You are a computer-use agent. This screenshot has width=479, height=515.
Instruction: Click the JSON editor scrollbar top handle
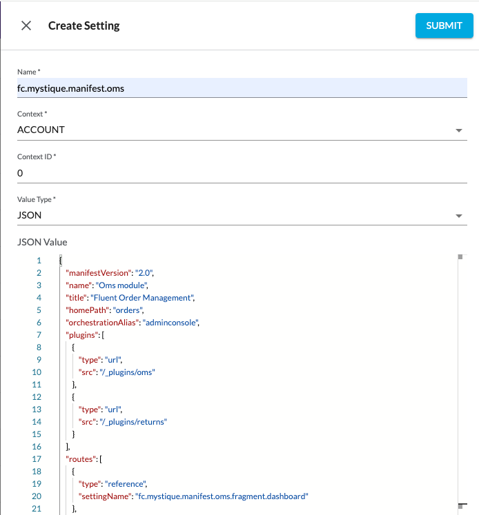point(460,257)
